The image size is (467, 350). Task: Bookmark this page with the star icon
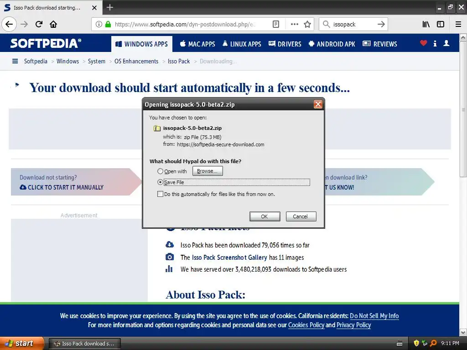coord(307,24)
